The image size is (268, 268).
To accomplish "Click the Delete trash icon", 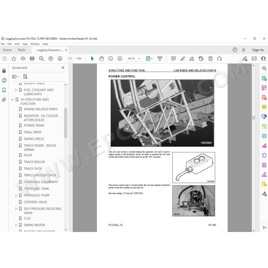I will [211, 59].
